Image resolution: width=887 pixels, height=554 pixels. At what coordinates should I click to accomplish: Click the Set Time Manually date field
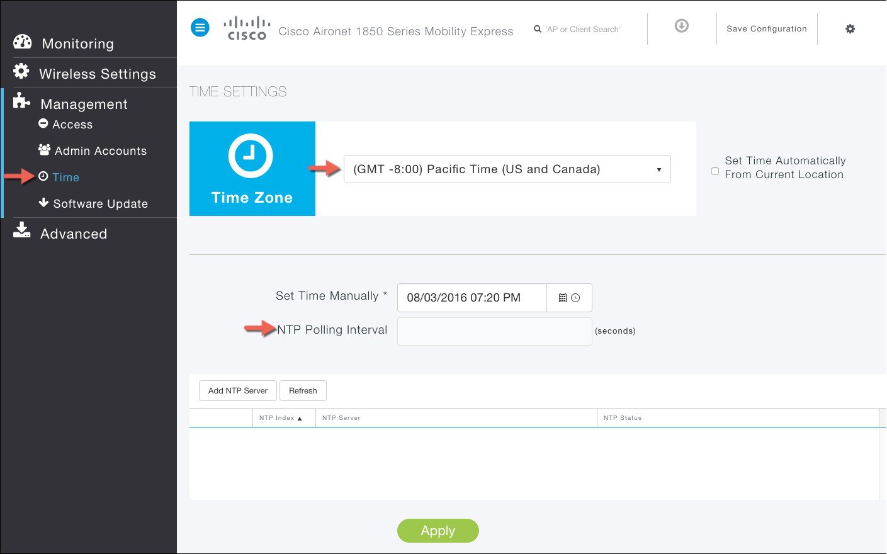coord(472,298)
